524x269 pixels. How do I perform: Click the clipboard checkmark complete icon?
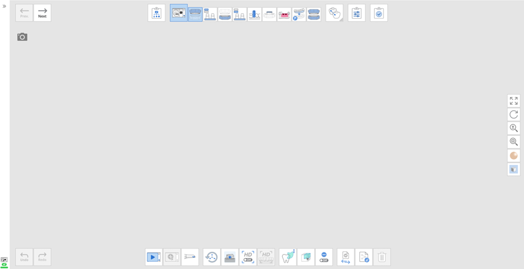379,13
